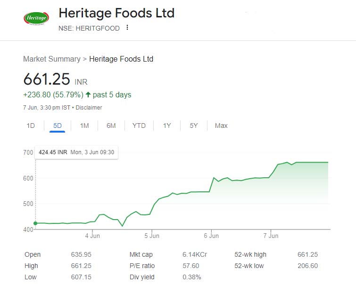Viewport: 356px width, 284px height.
Task: Open the Disclaimer link
Action: point(89,108)
